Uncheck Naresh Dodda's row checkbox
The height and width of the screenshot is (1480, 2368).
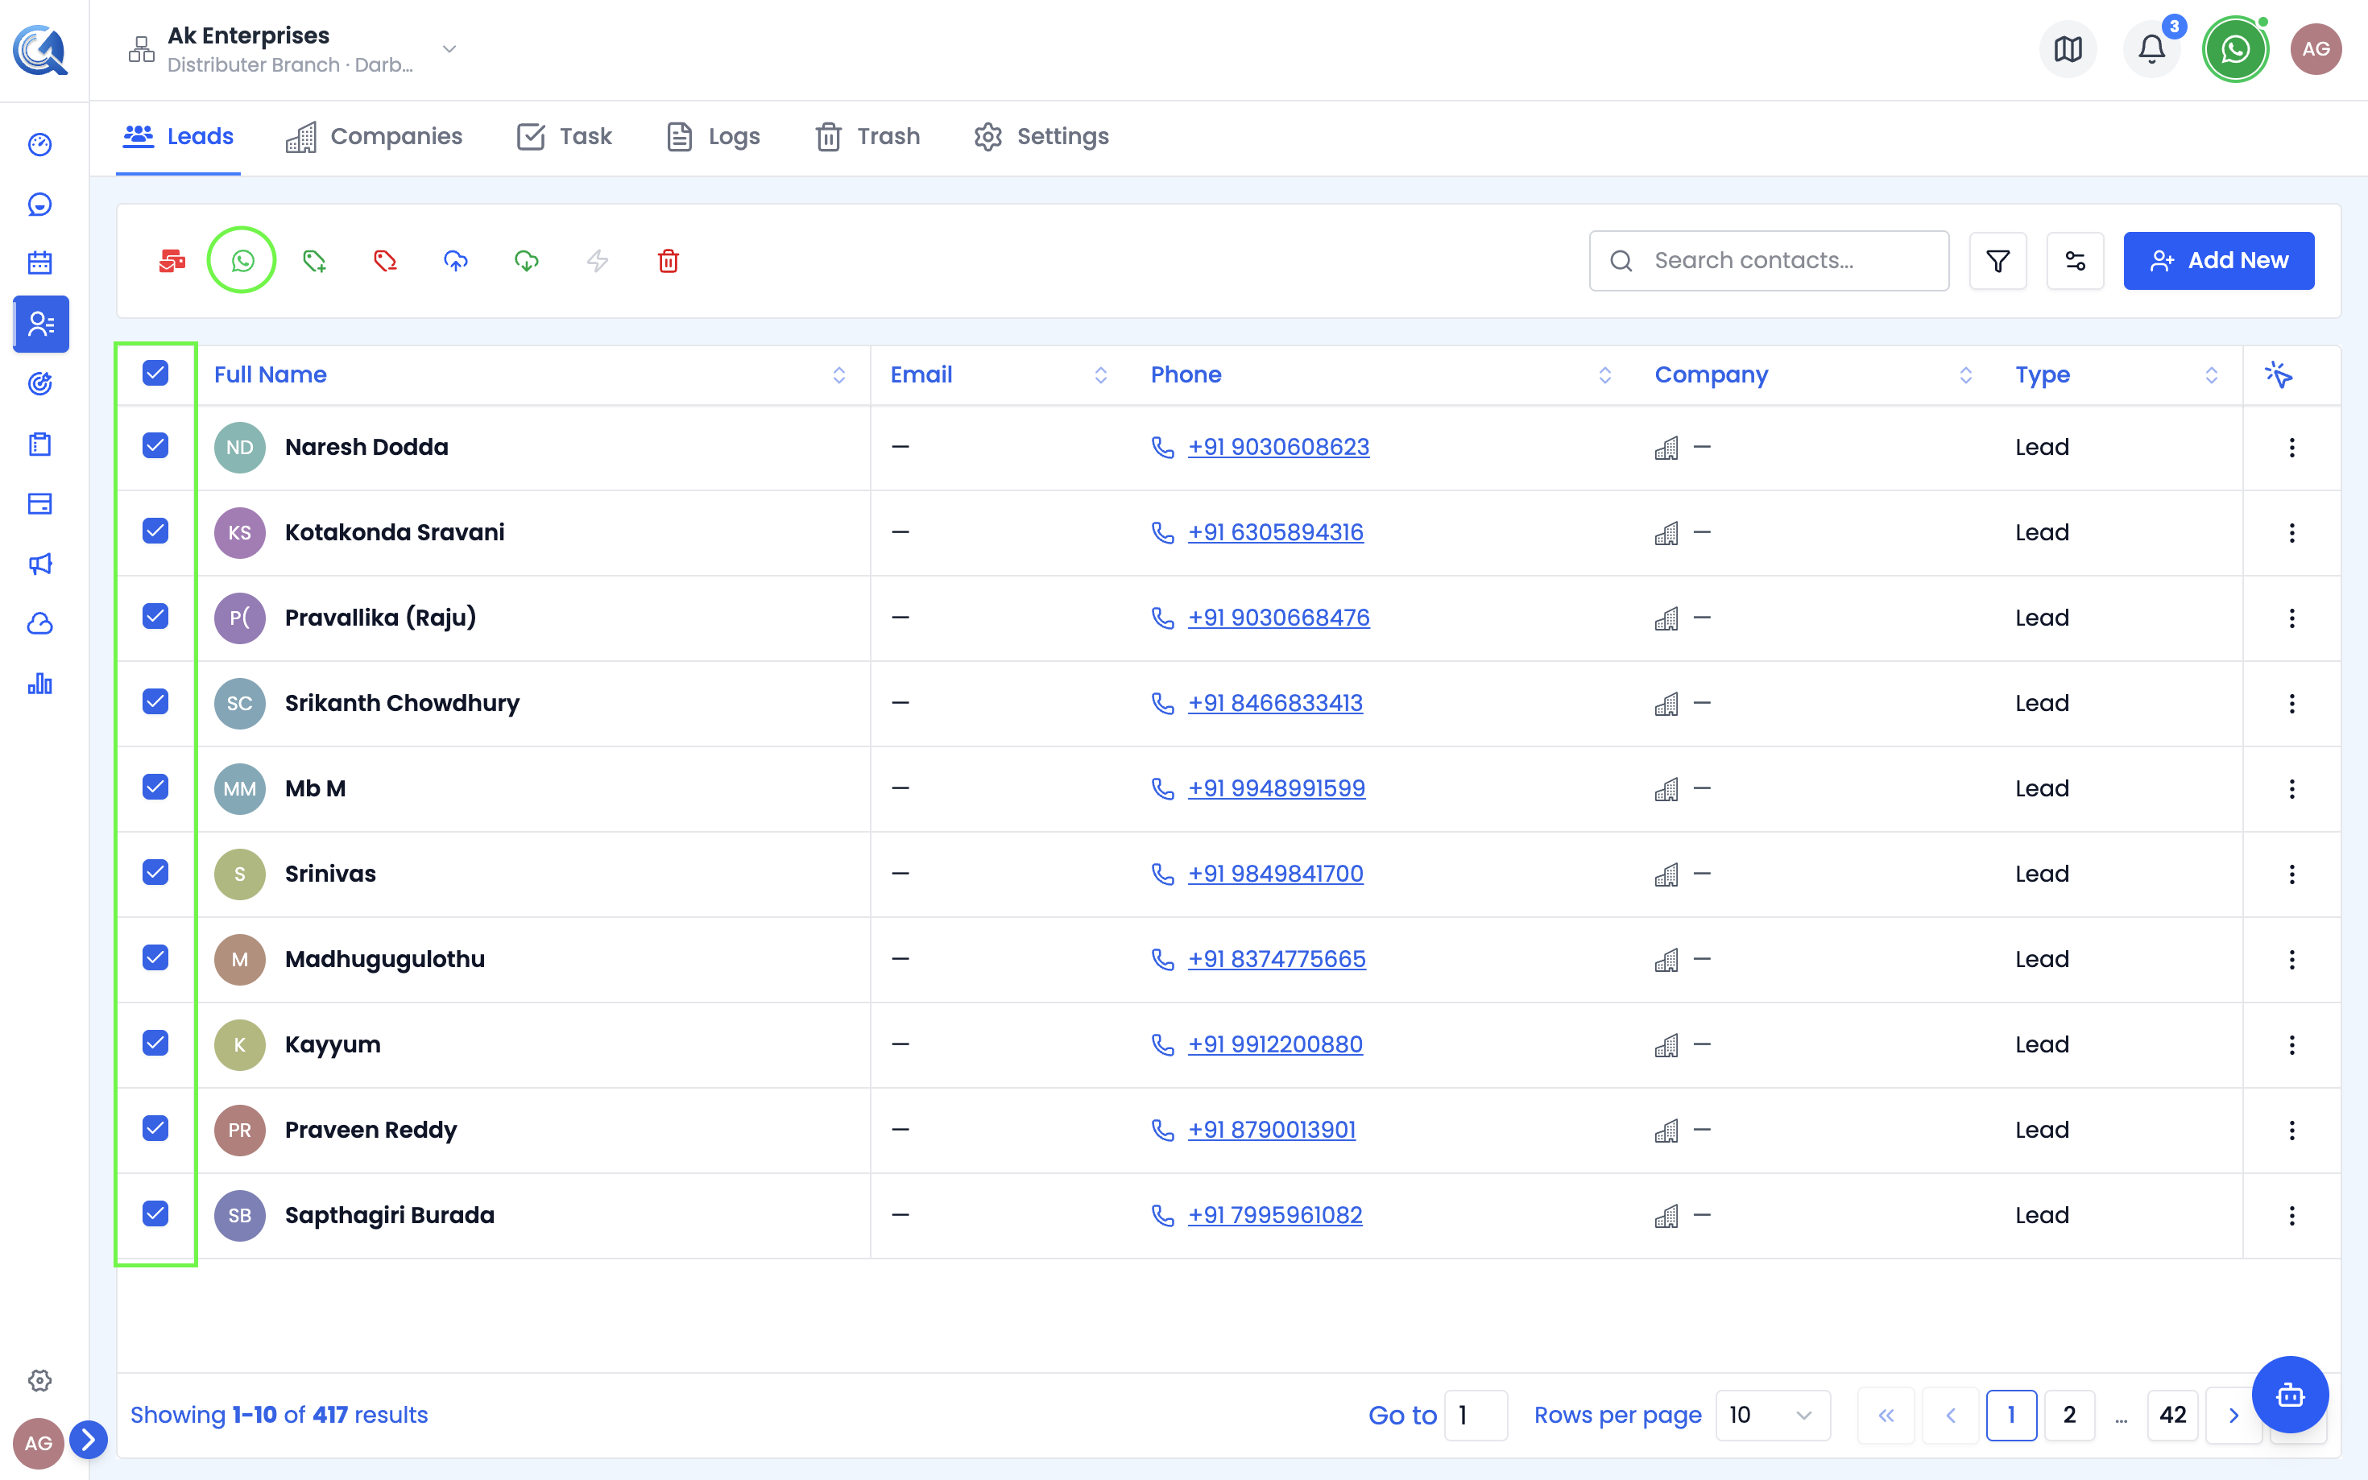155,445
